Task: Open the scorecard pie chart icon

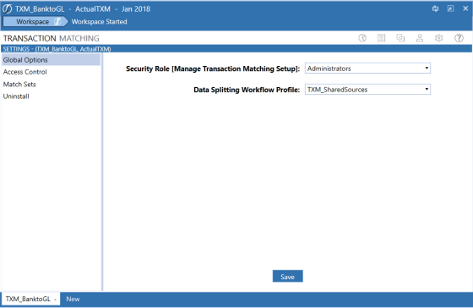Action: click(362, 38)
